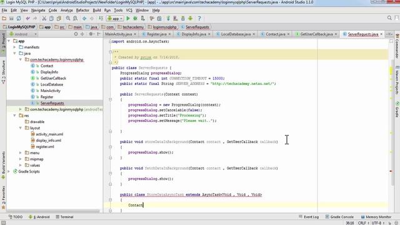Switch to the GetUserCallback.java tab

coord(316,34)
